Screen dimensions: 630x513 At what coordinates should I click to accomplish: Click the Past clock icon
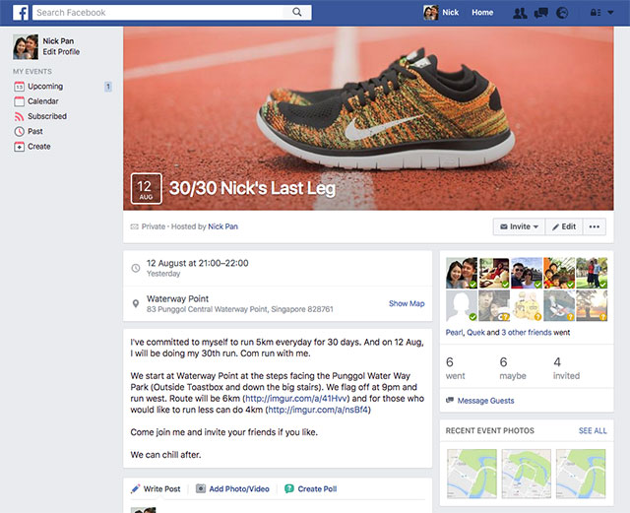coord(19,132)
